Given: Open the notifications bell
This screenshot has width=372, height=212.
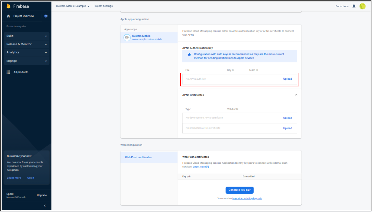Looking at the screenshot, I should point(354,6).
